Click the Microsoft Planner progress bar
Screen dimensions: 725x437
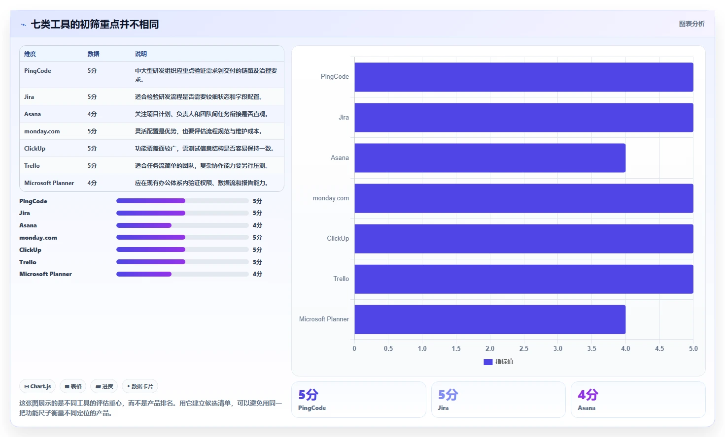(182, 274)
